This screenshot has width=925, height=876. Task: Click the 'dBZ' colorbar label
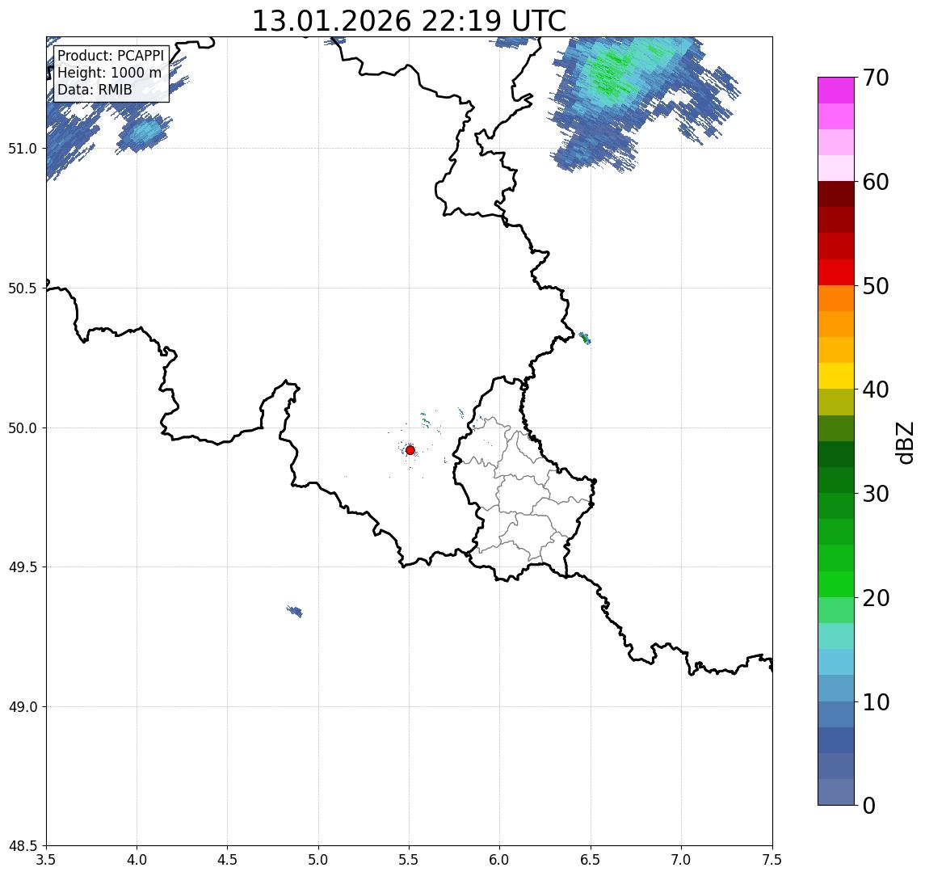click(904, 443)
